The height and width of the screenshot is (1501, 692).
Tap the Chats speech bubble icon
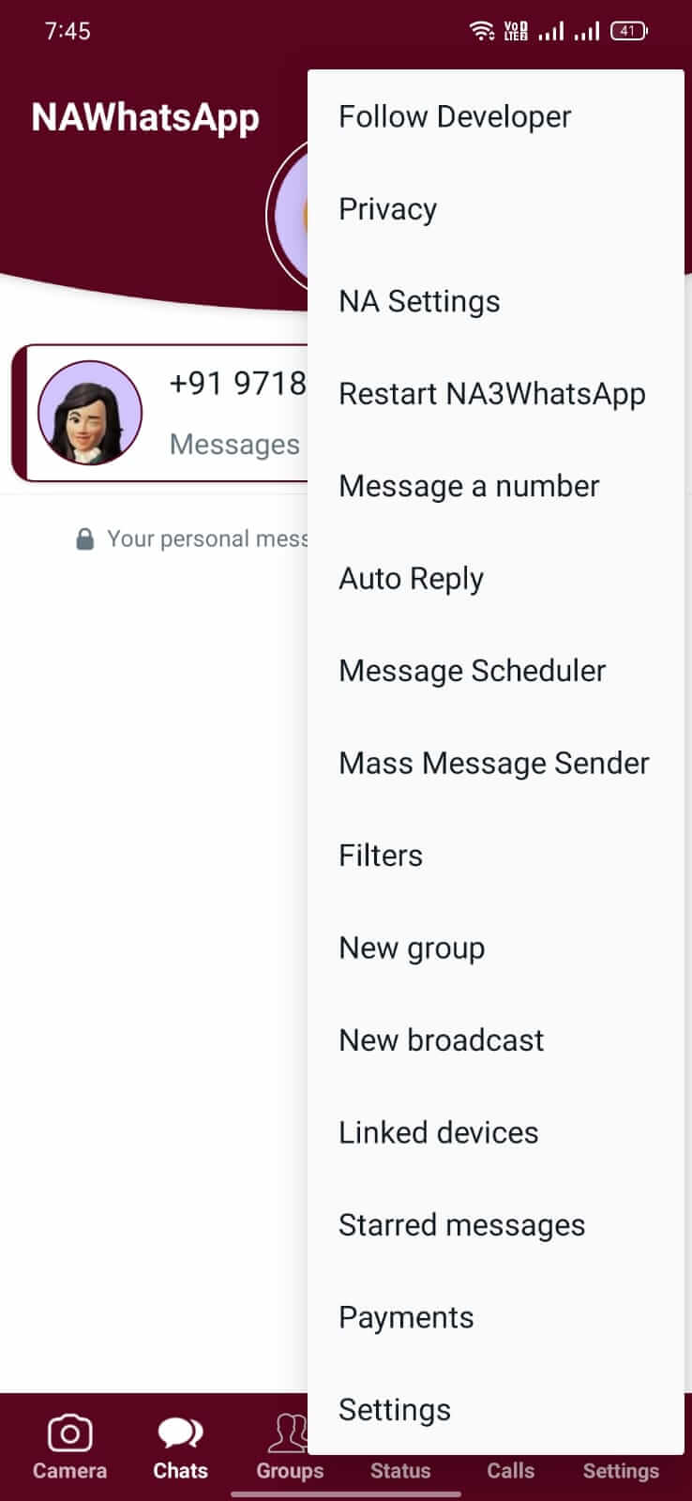click(180, 1433)
